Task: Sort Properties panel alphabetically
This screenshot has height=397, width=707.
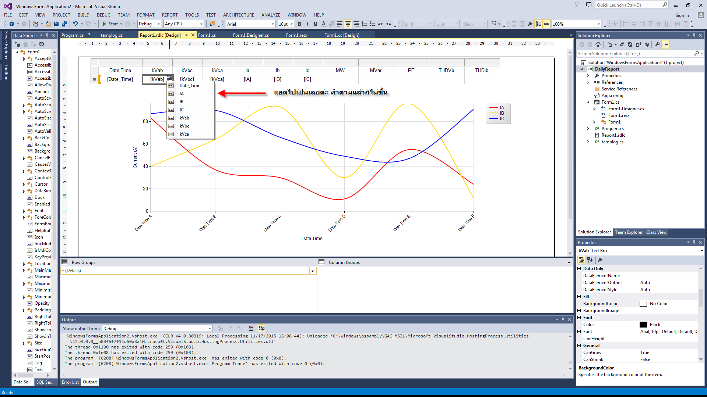Action: (590, 260)
